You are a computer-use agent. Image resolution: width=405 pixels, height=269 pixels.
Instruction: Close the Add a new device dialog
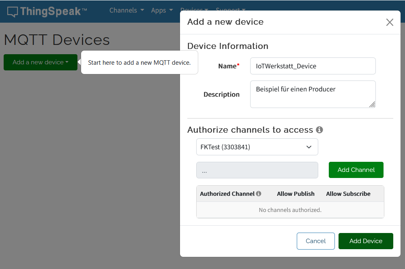click(390, 22)
